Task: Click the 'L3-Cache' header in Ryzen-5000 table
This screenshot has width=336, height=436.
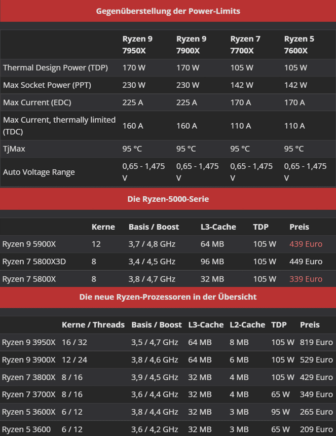Action: coord(218,227)
